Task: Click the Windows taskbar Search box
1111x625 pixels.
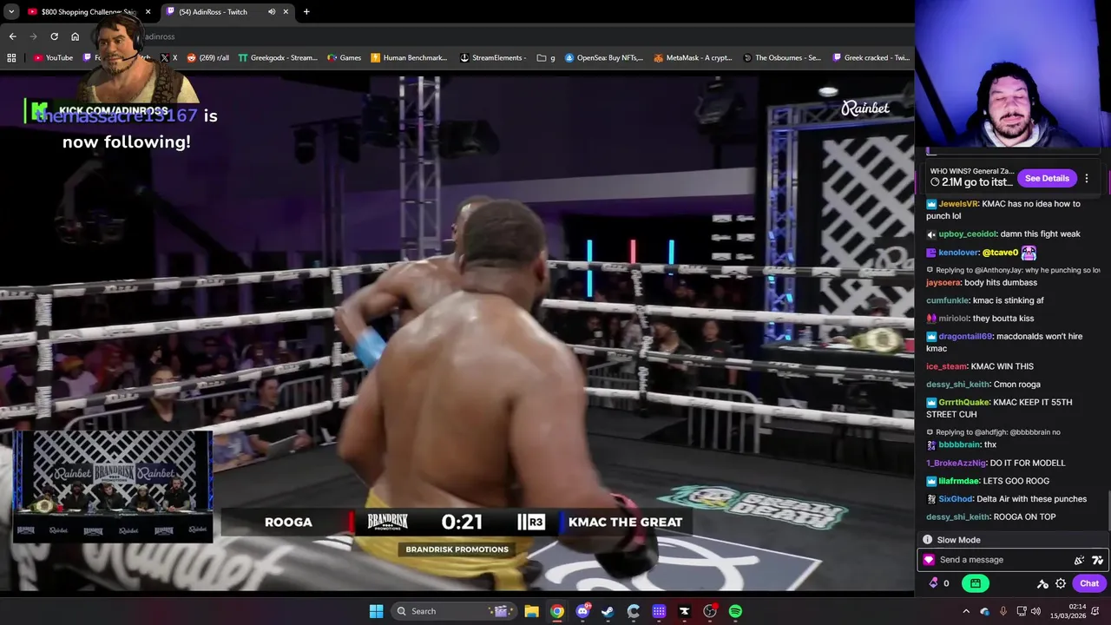Action: click(452, 611)
